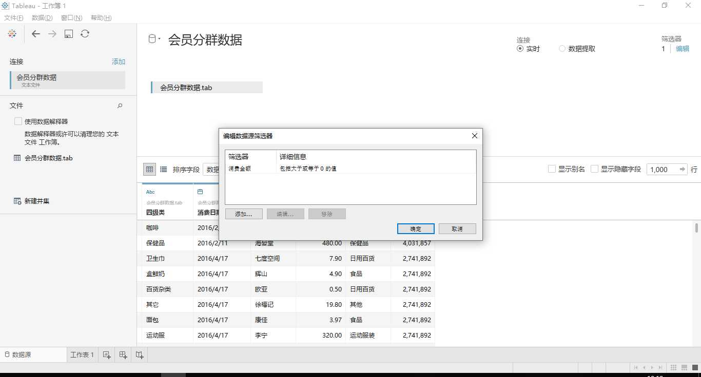Select the 会员分群数据.tab table on the canvas
Screen dimensions: 701x377
click(x=207, y=88)
